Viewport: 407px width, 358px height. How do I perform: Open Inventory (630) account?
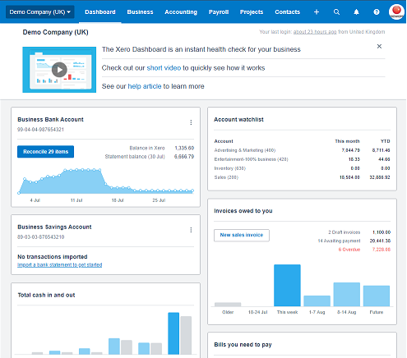point(230,168)
